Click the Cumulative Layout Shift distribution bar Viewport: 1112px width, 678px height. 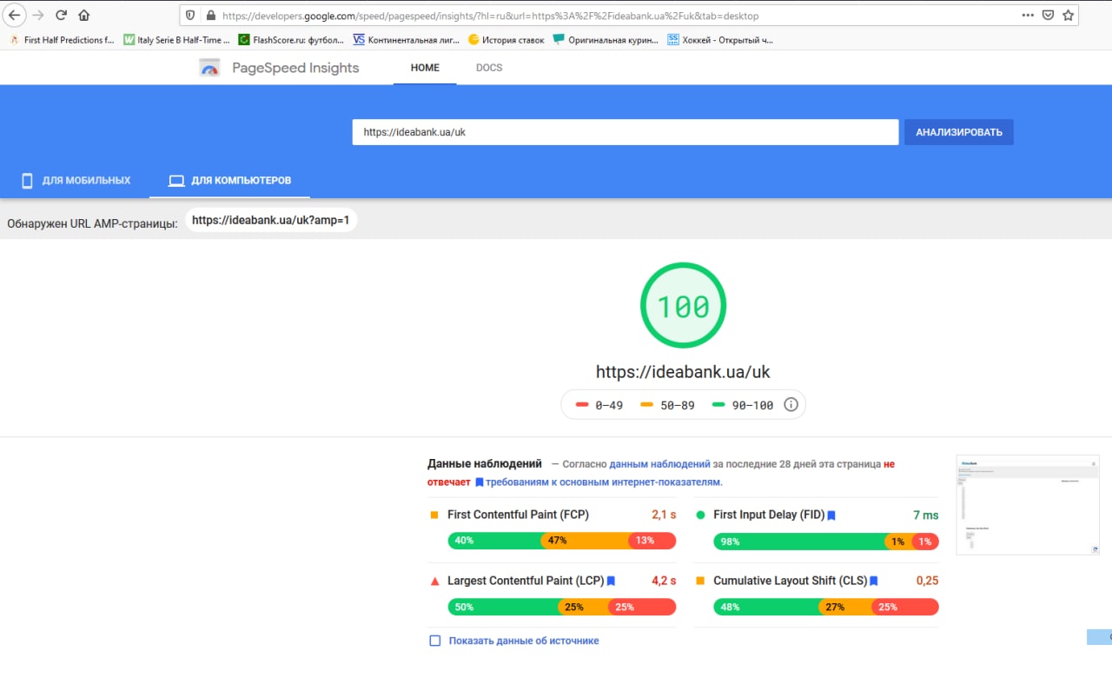pyautogui.click(x=826, y=607)
